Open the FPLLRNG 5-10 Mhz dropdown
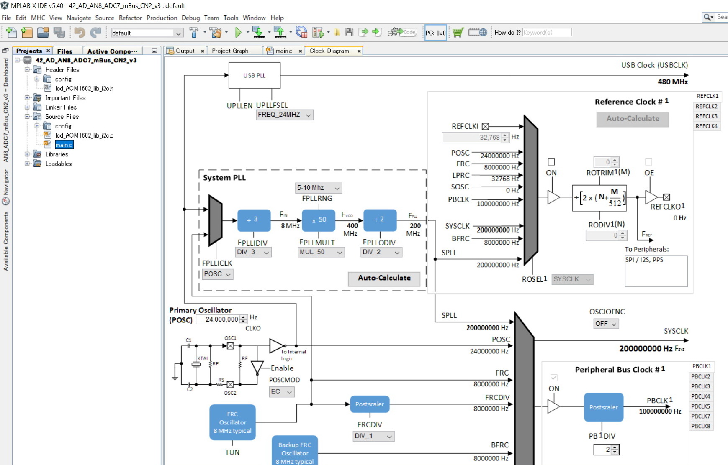The image size is (728, 465). coord(319,188)
